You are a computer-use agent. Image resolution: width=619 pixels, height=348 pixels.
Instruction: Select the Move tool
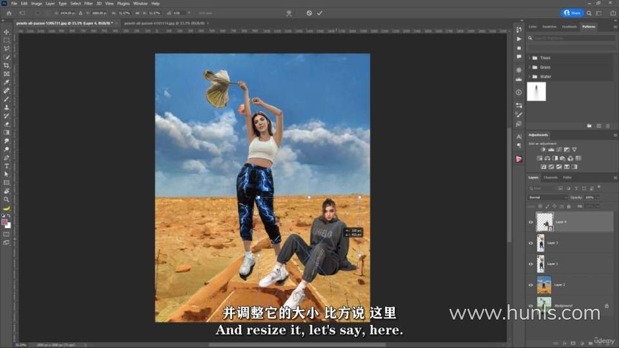click(6, 32)
